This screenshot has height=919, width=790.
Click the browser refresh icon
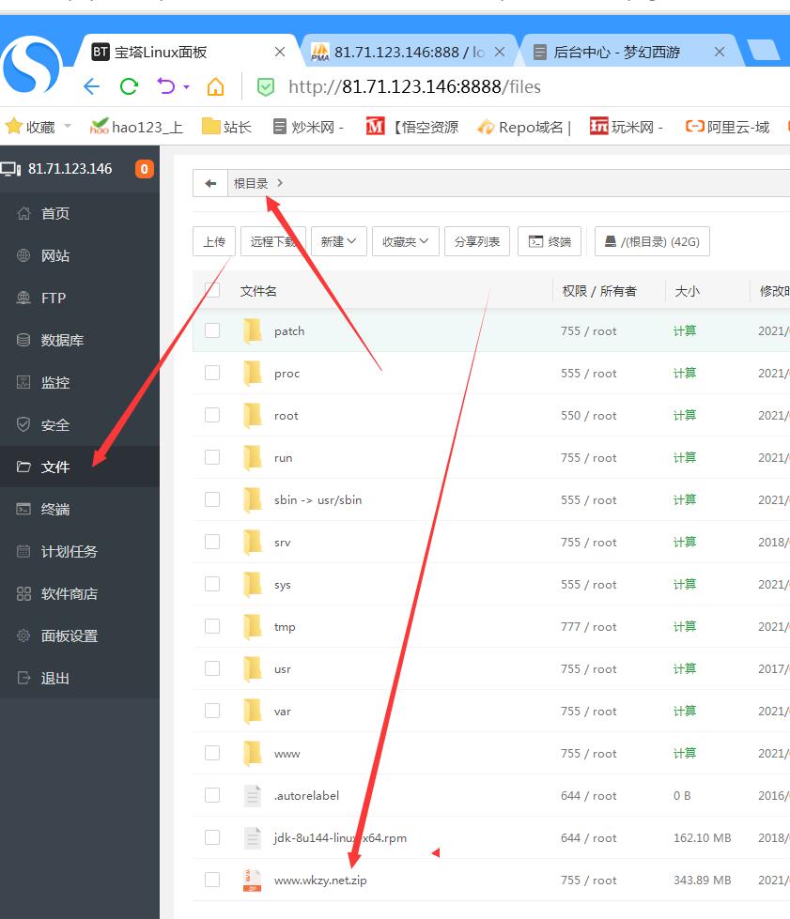coord(129,87)
